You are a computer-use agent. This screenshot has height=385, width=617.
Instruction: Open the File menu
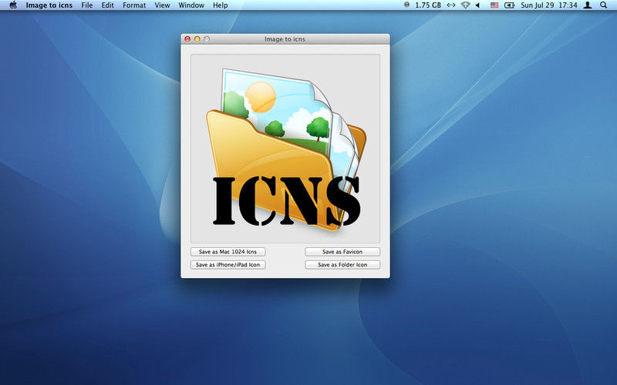(x=87, y=5)
